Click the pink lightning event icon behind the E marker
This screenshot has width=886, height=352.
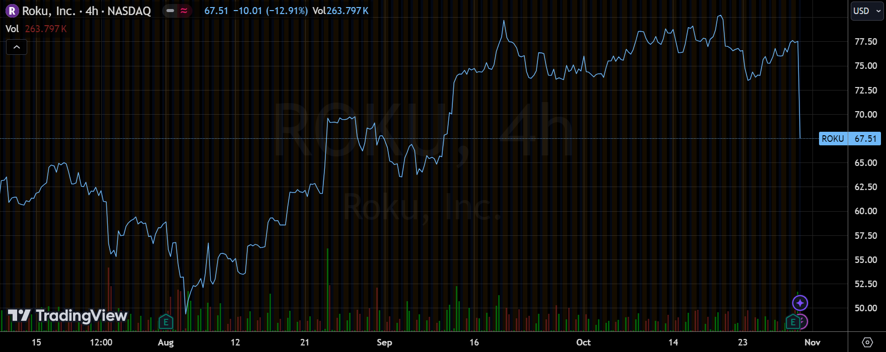click(804, 322)
